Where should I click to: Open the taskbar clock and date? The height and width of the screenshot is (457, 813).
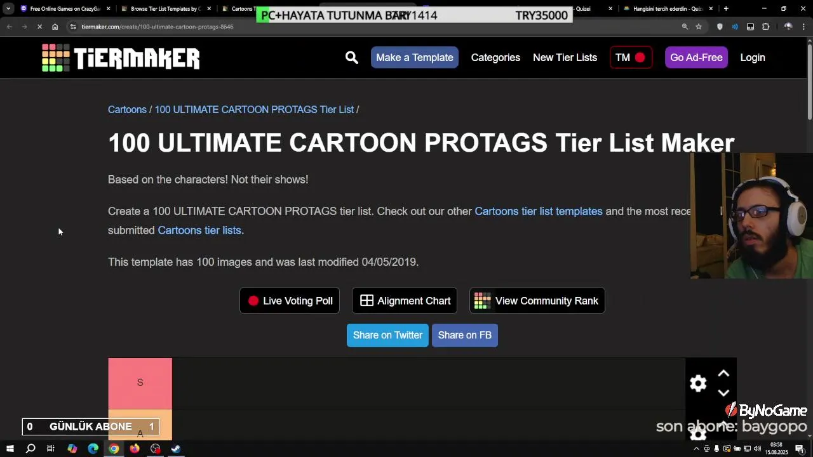pyautogui.click(x=776, y=449)
